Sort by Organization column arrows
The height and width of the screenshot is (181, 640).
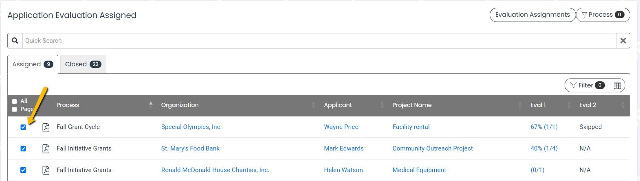coord(313,105)
